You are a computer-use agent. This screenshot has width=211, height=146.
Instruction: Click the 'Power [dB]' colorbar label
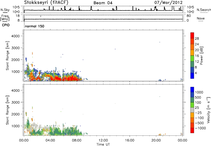[202, 56]
